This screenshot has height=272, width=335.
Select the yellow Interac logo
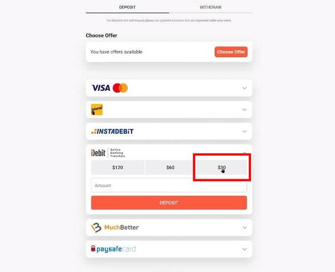(x=97, y=109)
